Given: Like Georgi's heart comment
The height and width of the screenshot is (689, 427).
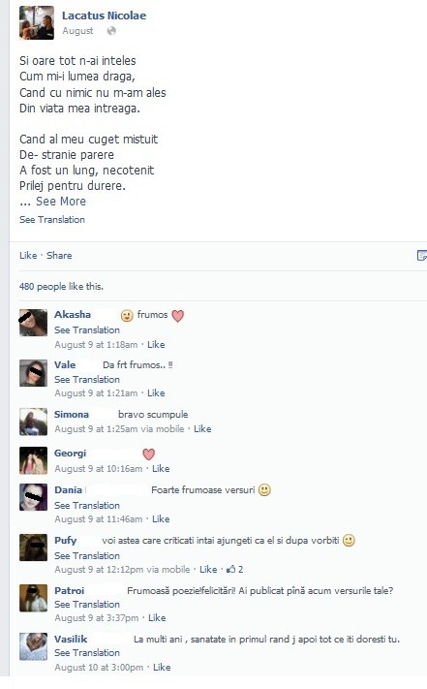Looking at the screenshot, I should click(161, 469).
